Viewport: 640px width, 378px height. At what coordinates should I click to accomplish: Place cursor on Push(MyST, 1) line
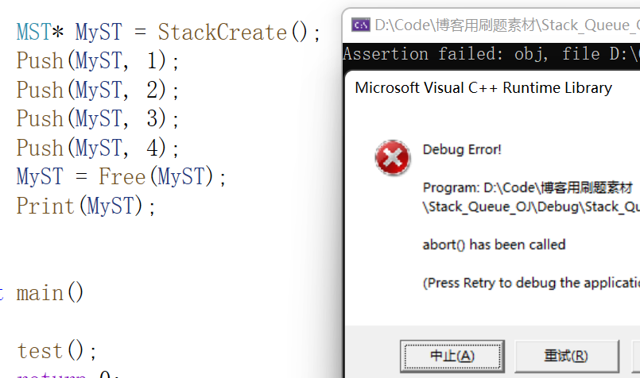tap(97, 61)
